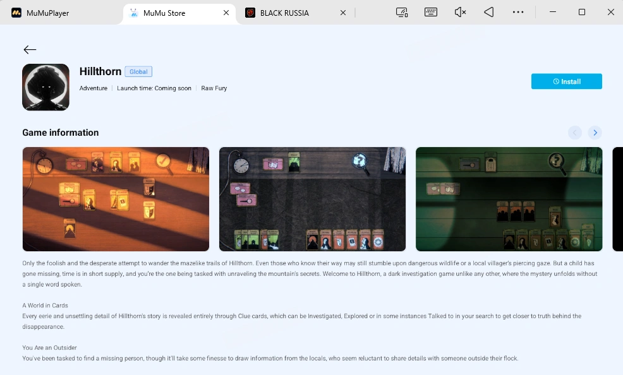The height and width of the screenshot is (375, 623).
Task: Show next screenshots with right chevron
Action: click(595, 133)
